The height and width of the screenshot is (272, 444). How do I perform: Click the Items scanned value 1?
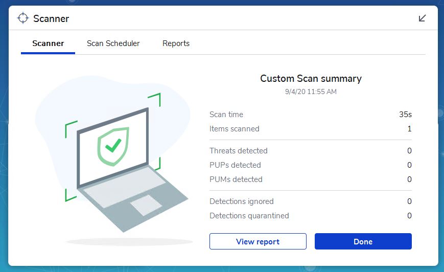[409, 129]
